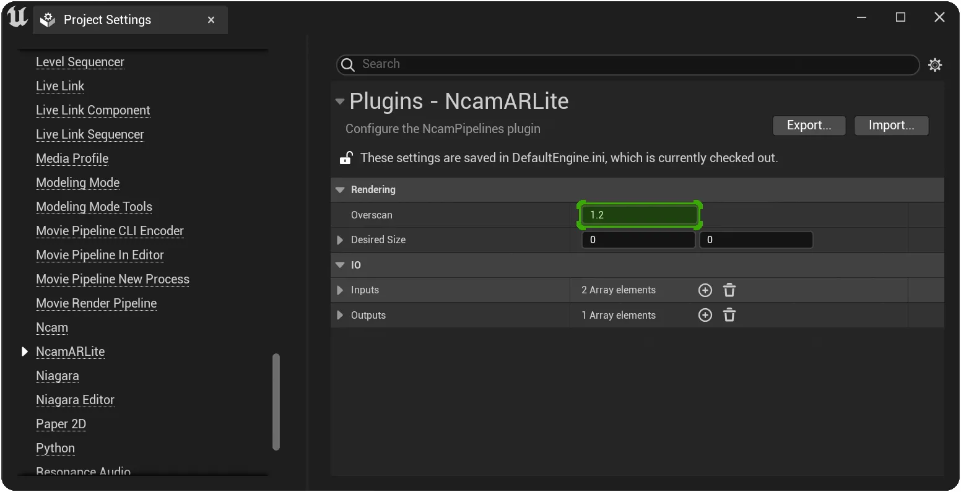
Task: Switch to the Project Settings tab
Action: (x=130, y=20)
